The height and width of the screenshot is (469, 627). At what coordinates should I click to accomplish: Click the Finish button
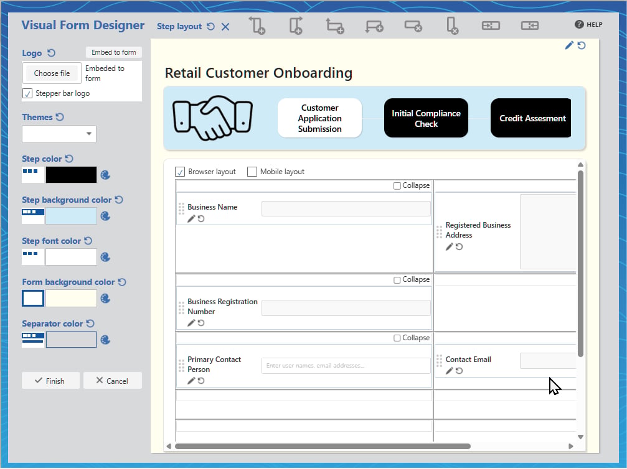tap(50, 381)
